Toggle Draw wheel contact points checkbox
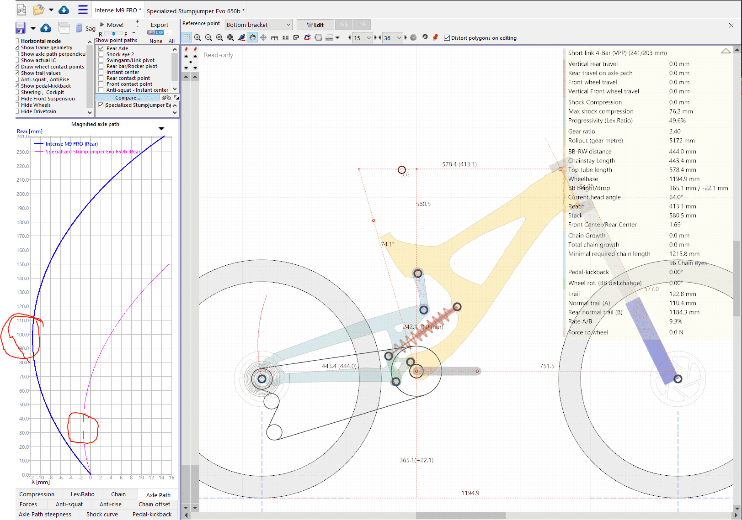The height and width of the screenshot is (520, 742). tap(17, 67)
